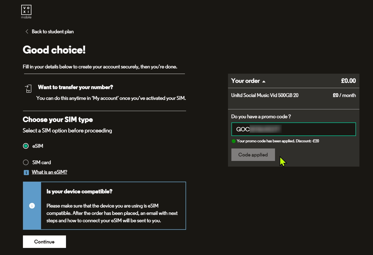Viewport: 373px width, 255px height.
Task: Click the VOXI mobile logo
Action: tap(26, 12)
